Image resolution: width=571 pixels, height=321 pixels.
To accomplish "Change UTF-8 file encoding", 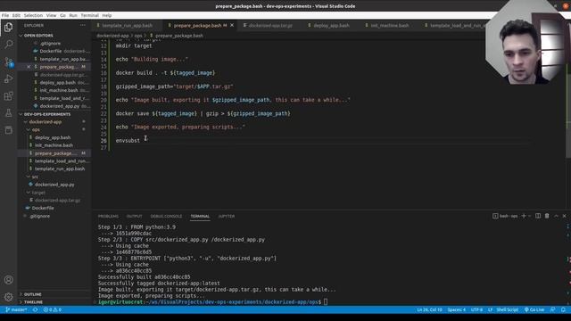I will pos(476,309).
